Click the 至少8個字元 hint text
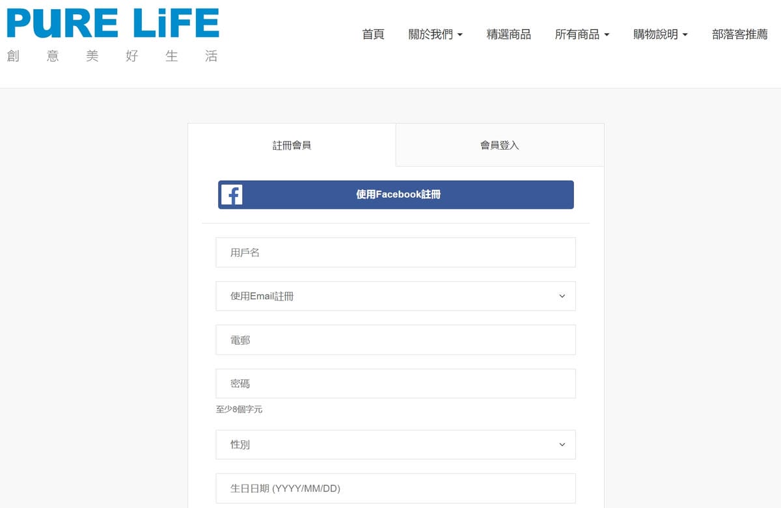Image resolution: width=781 pixels, height=508 pixels. (x=239, y=410)
